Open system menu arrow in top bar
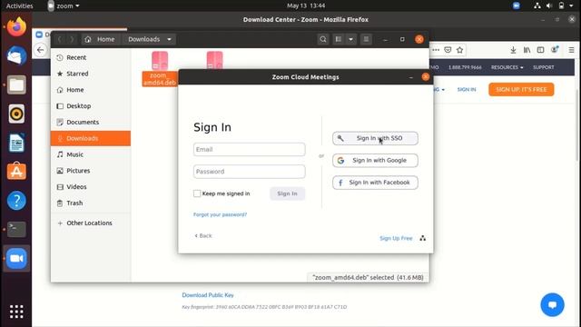Screen dimensions: 581x327 pos(571,5)
